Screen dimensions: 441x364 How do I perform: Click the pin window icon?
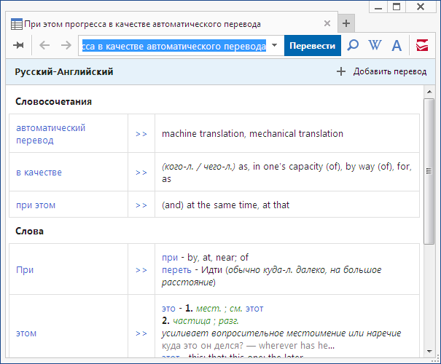19,46
